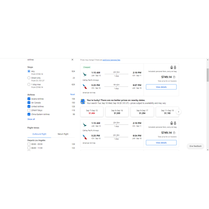Click the Cathay Pacific logo on the first flight
The width and height of the screenshot is (209, 209).
(x=85, y=74)
